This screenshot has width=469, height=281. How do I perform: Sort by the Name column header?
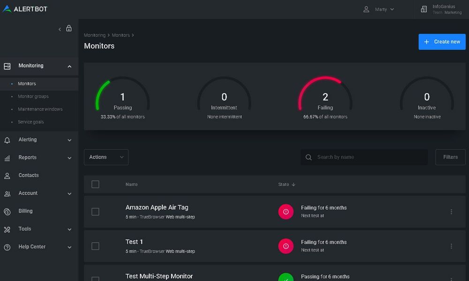tap(132, 185)
